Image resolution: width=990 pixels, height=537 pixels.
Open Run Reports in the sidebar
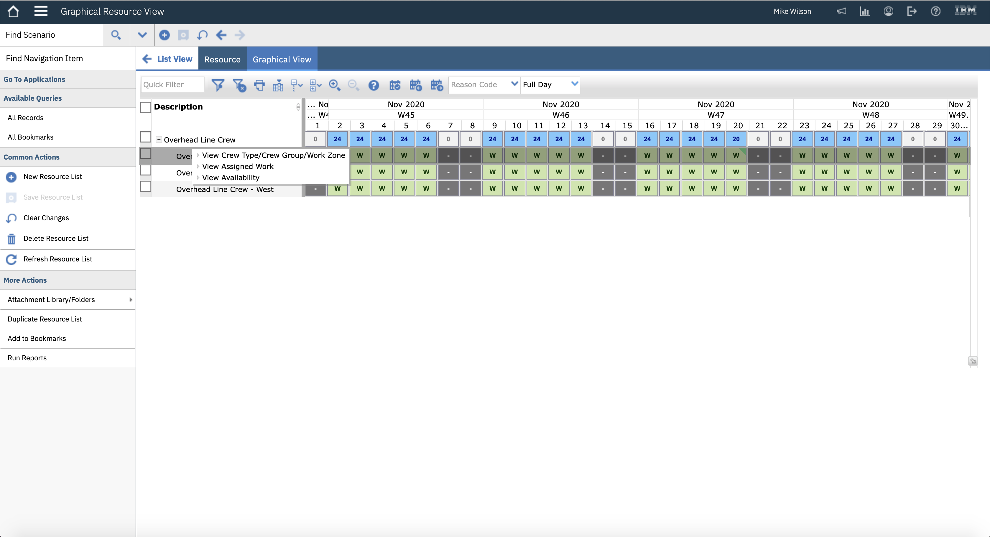tap(27, 357)
